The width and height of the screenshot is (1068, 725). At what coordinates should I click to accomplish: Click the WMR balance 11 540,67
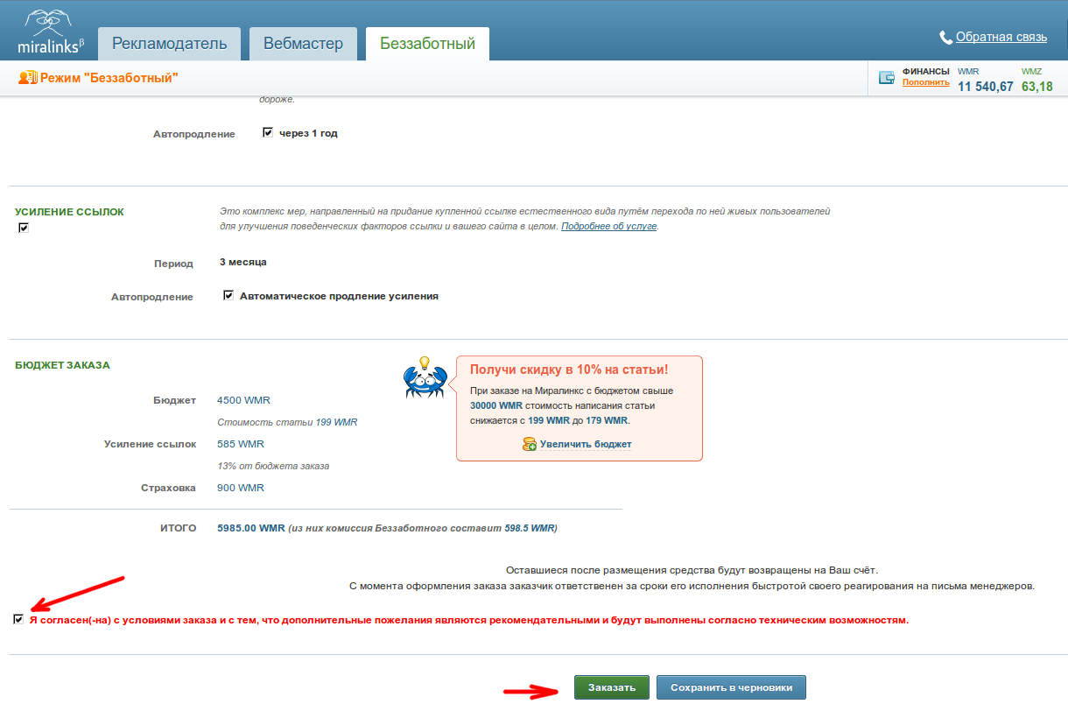pyautogui.click(x=985, y=87)
